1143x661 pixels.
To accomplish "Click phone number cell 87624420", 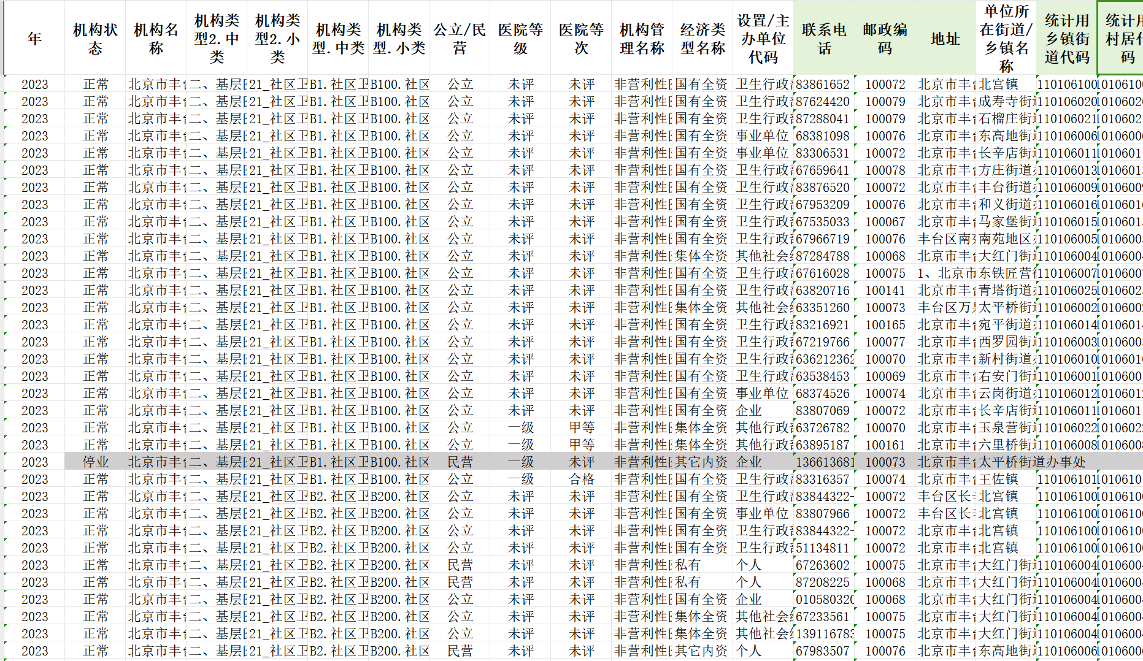I will [823, 101].
